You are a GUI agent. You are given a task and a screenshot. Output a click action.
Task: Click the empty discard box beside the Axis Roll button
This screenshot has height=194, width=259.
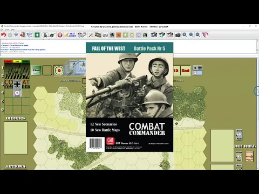[x=222, y=145]
